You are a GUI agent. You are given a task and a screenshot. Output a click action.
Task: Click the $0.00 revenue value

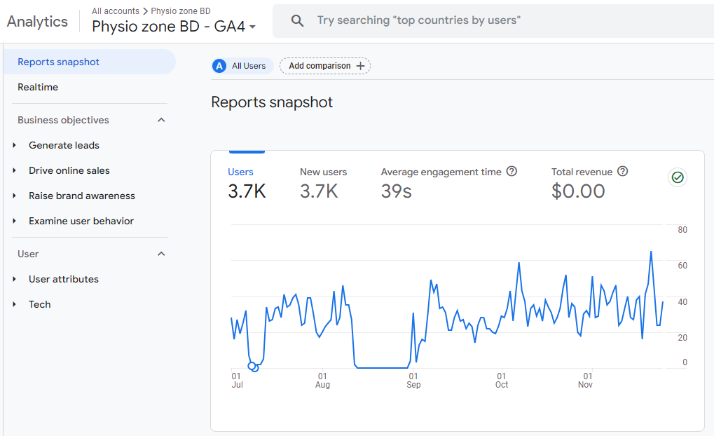click(578, 191)
